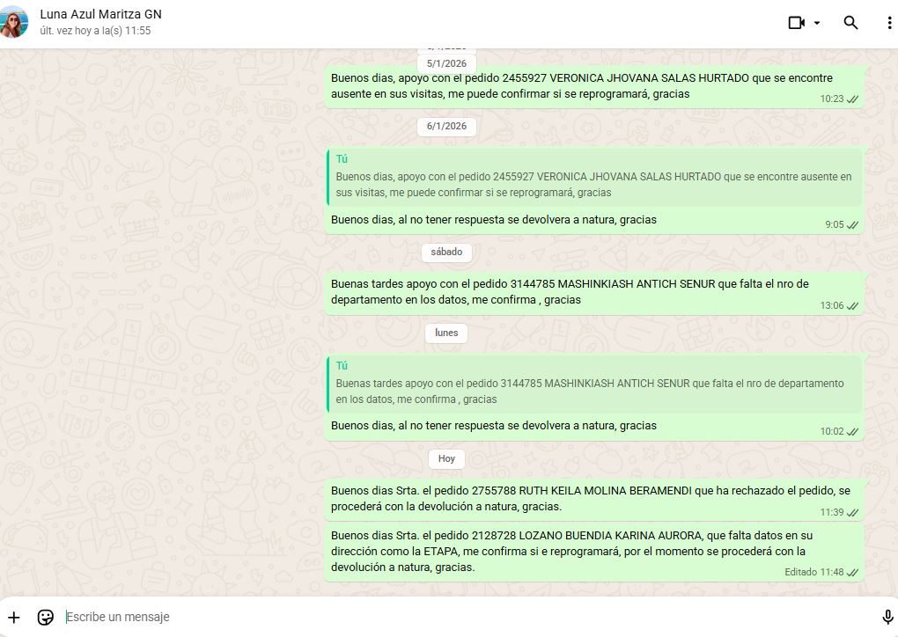Click the plus attach icon
The image size is (898, 637).
click(x=14, y=617)
